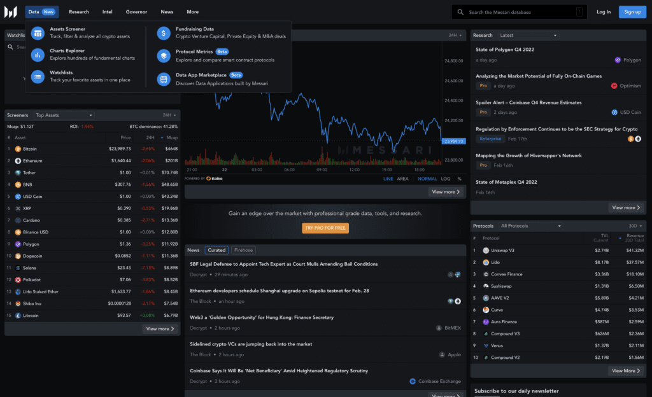The height and width of the screenshot is (397, 652).
Task: Click the Messari database search field
Action: 520,12
